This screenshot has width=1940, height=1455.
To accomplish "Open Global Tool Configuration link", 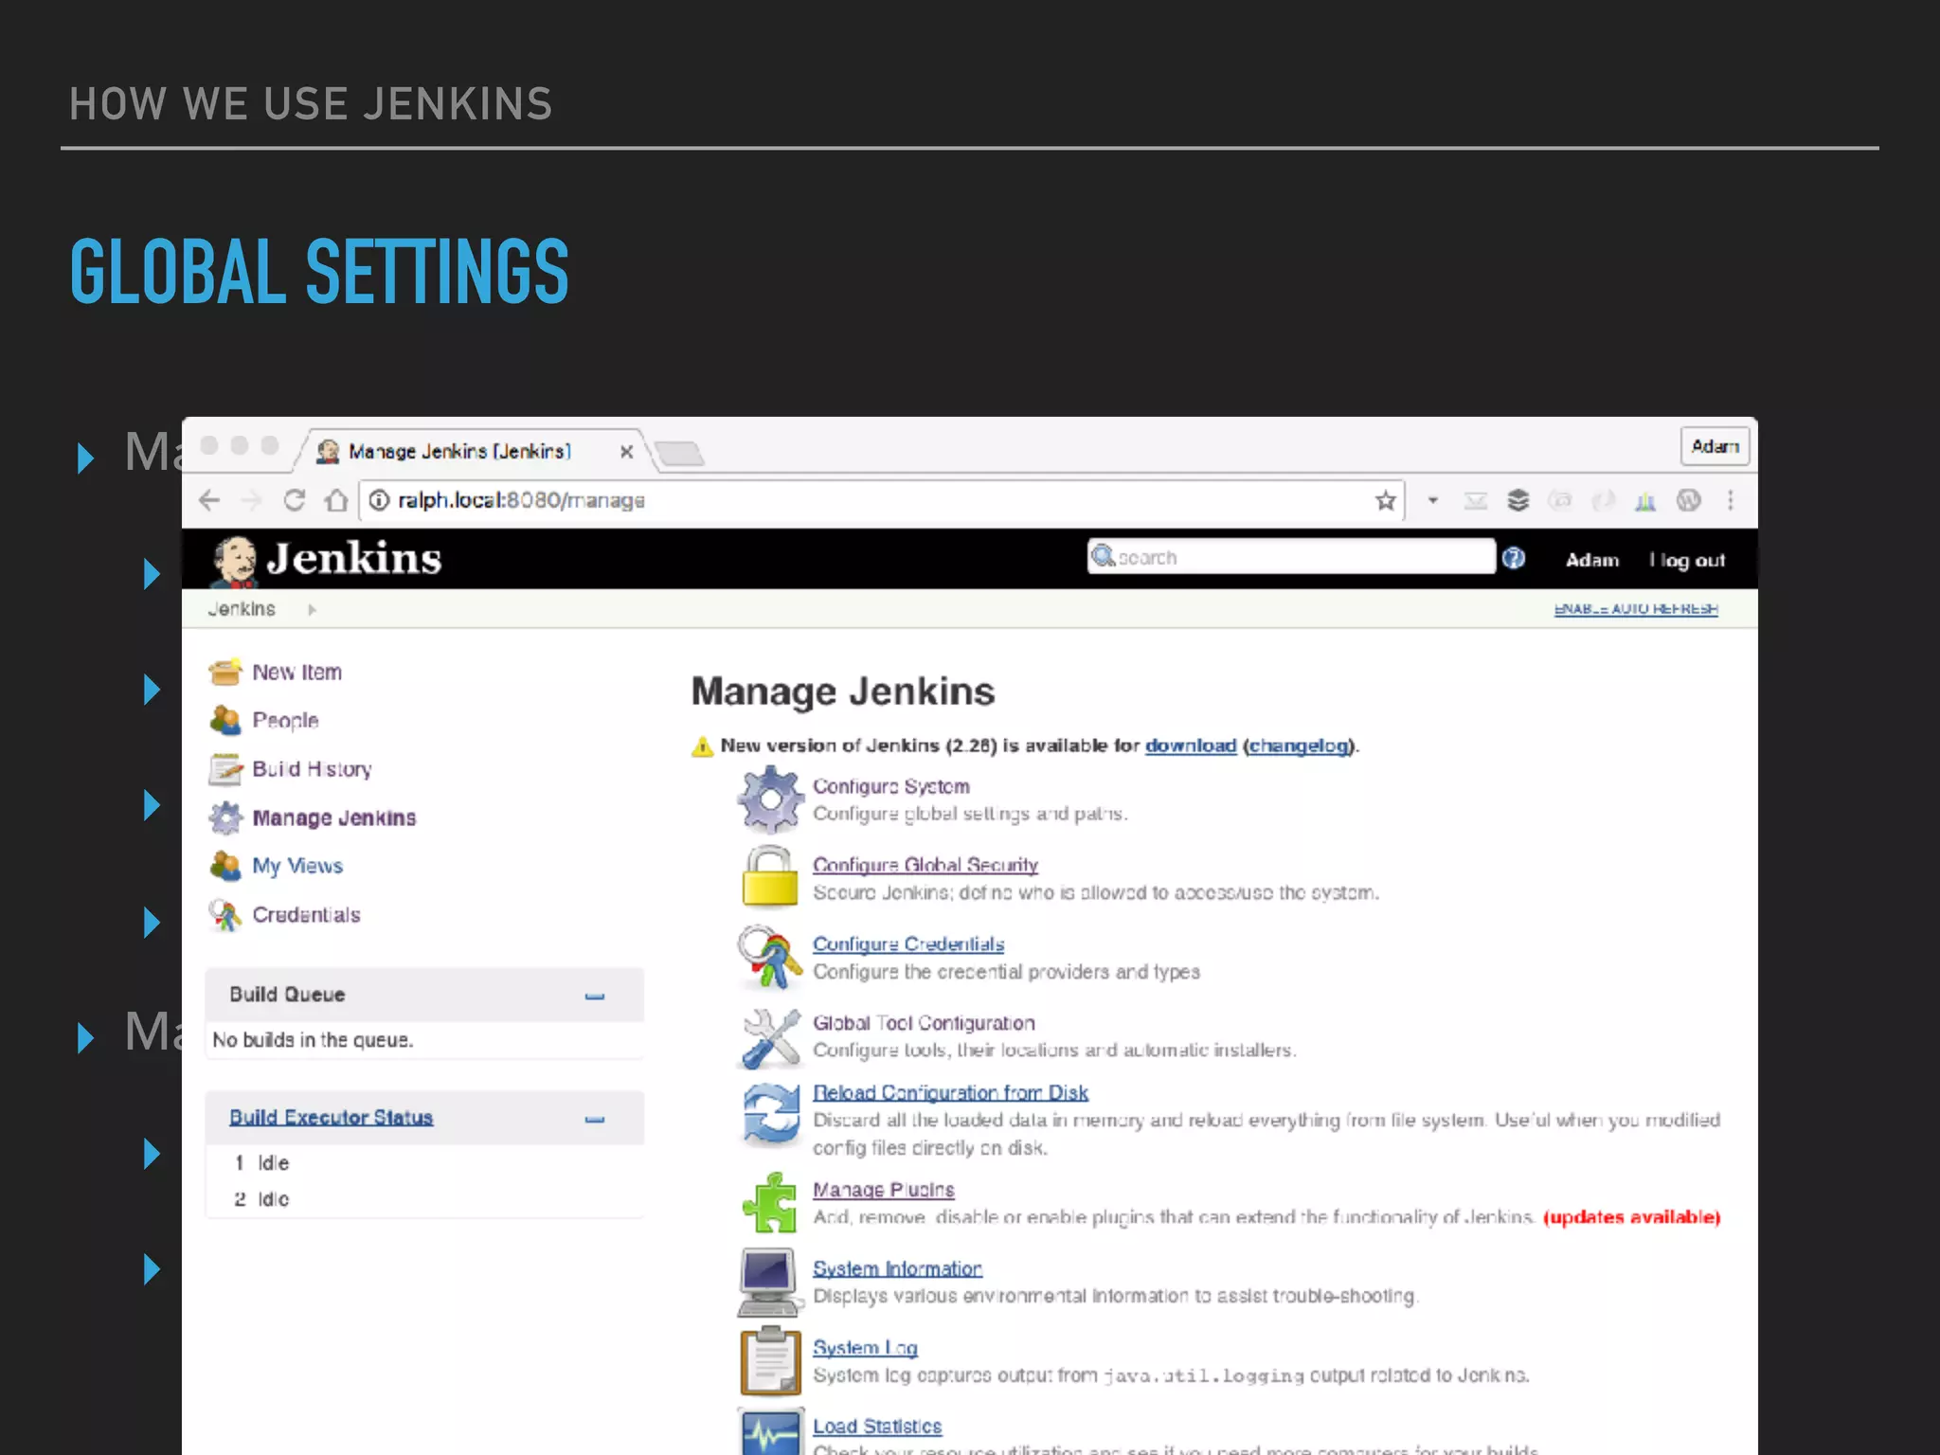I will coord(924,1023).
